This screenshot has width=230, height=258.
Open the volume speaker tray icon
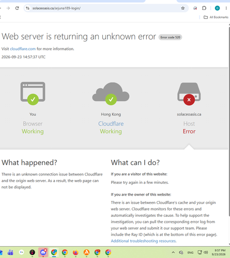click(x=206, y=252)
